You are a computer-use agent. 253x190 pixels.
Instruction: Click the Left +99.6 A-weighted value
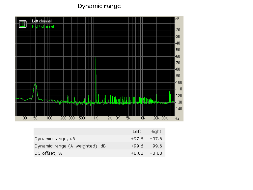137,146
